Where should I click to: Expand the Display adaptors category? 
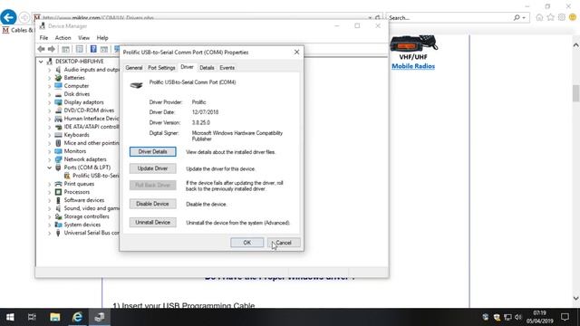(x=49, y=102)
